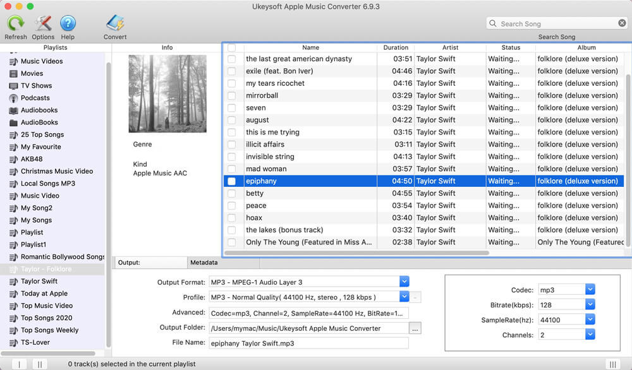Click into the Search Song field
This screenshot has height=370, width=632.
(556, 24)
